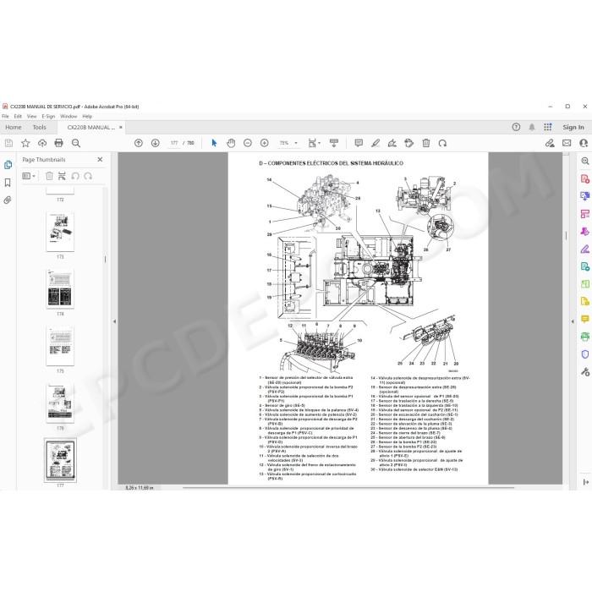Delete page using toolbar trash icon
The height and width of the screenshot is (592, 592).
click(x=426, y=143)
